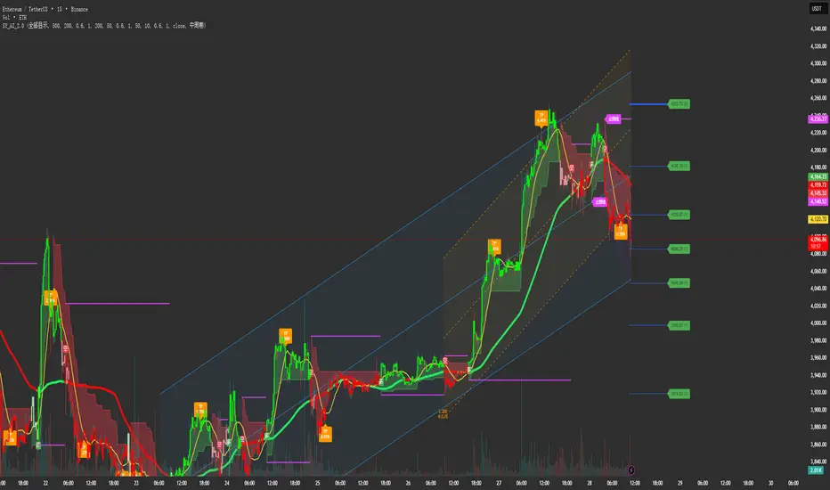Click the 4,340.00 price scale tick
Viewport: 830px width, 490px height.
click(818, 29)
